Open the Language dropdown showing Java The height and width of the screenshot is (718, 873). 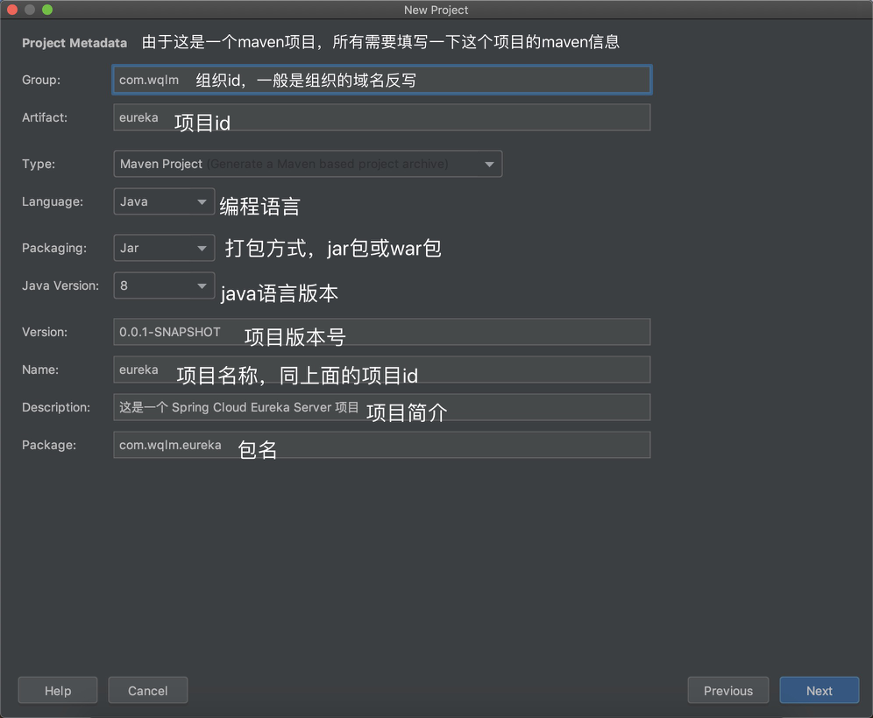point(164,201)
